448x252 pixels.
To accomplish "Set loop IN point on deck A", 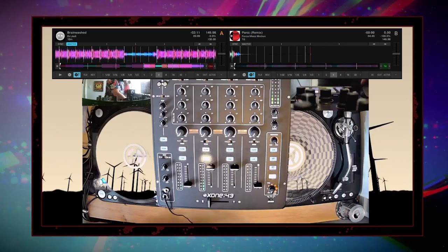I will tap(198, 75).
